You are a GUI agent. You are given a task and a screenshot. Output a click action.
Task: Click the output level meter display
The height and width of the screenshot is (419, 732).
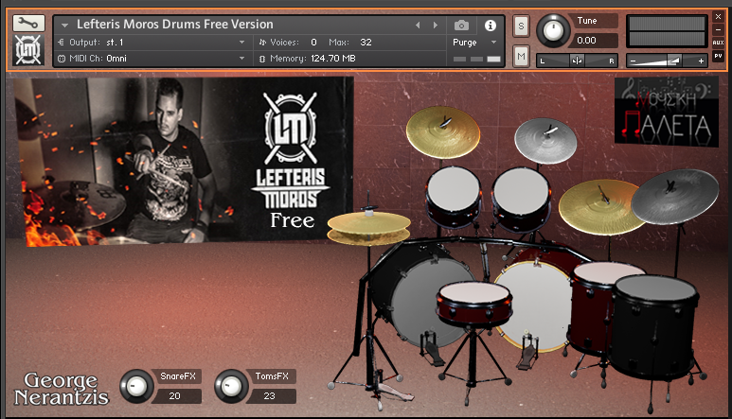(667, 31)
